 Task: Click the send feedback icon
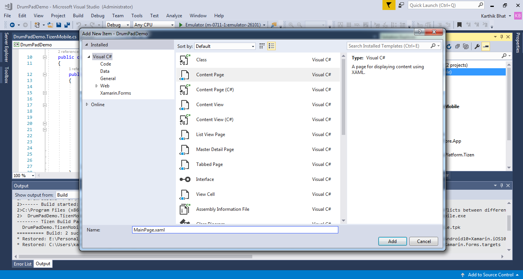401,5
